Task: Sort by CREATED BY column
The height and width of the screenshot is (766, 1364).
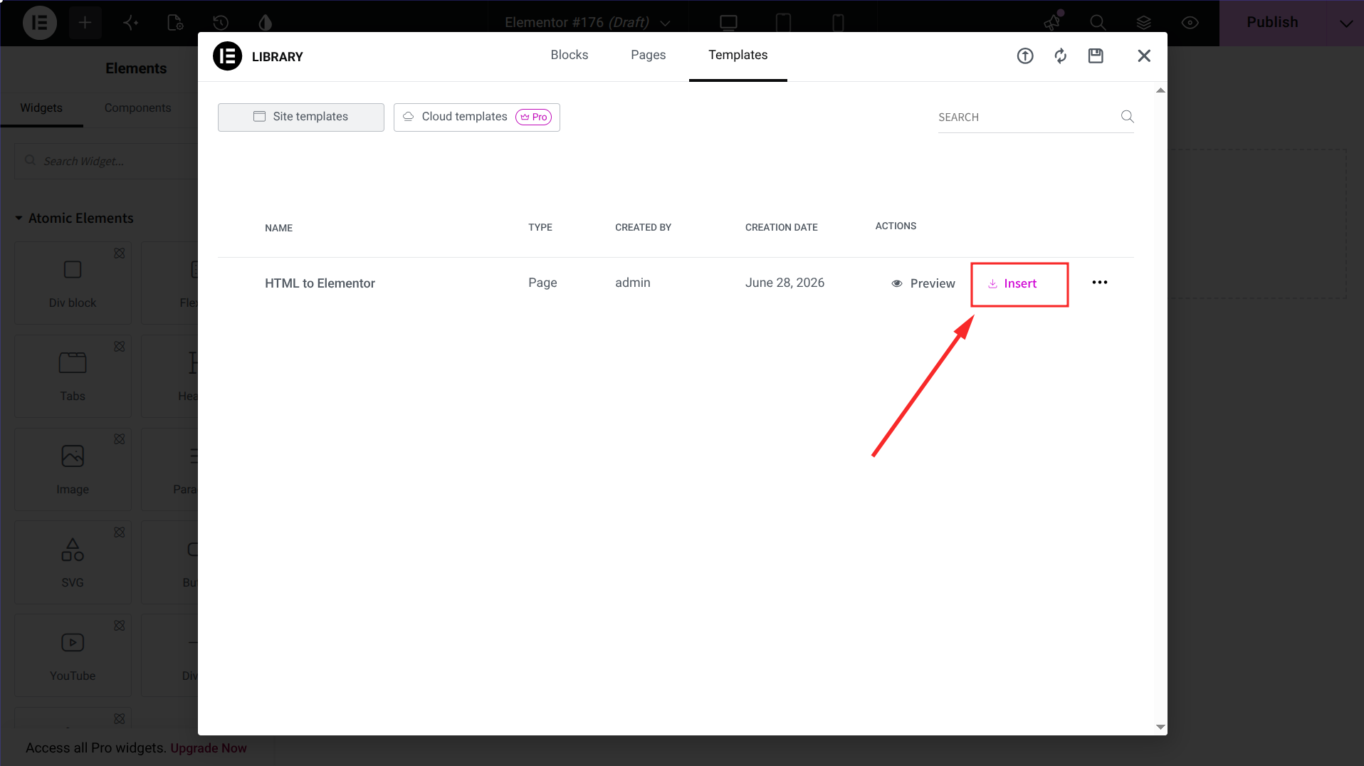Action: click(x=644, y=228)
